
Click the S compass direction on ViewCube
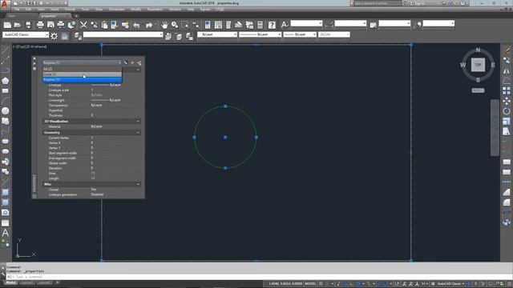(478, 80)
